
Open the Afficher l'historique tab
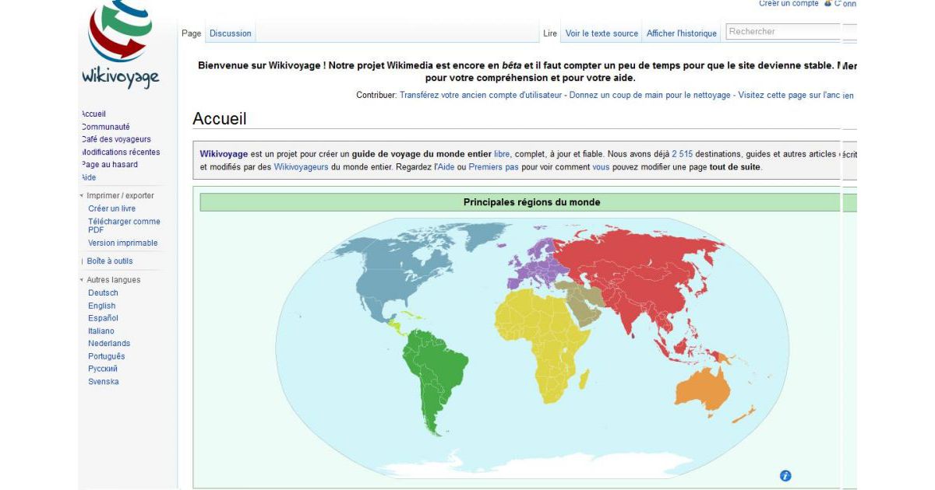681,33
